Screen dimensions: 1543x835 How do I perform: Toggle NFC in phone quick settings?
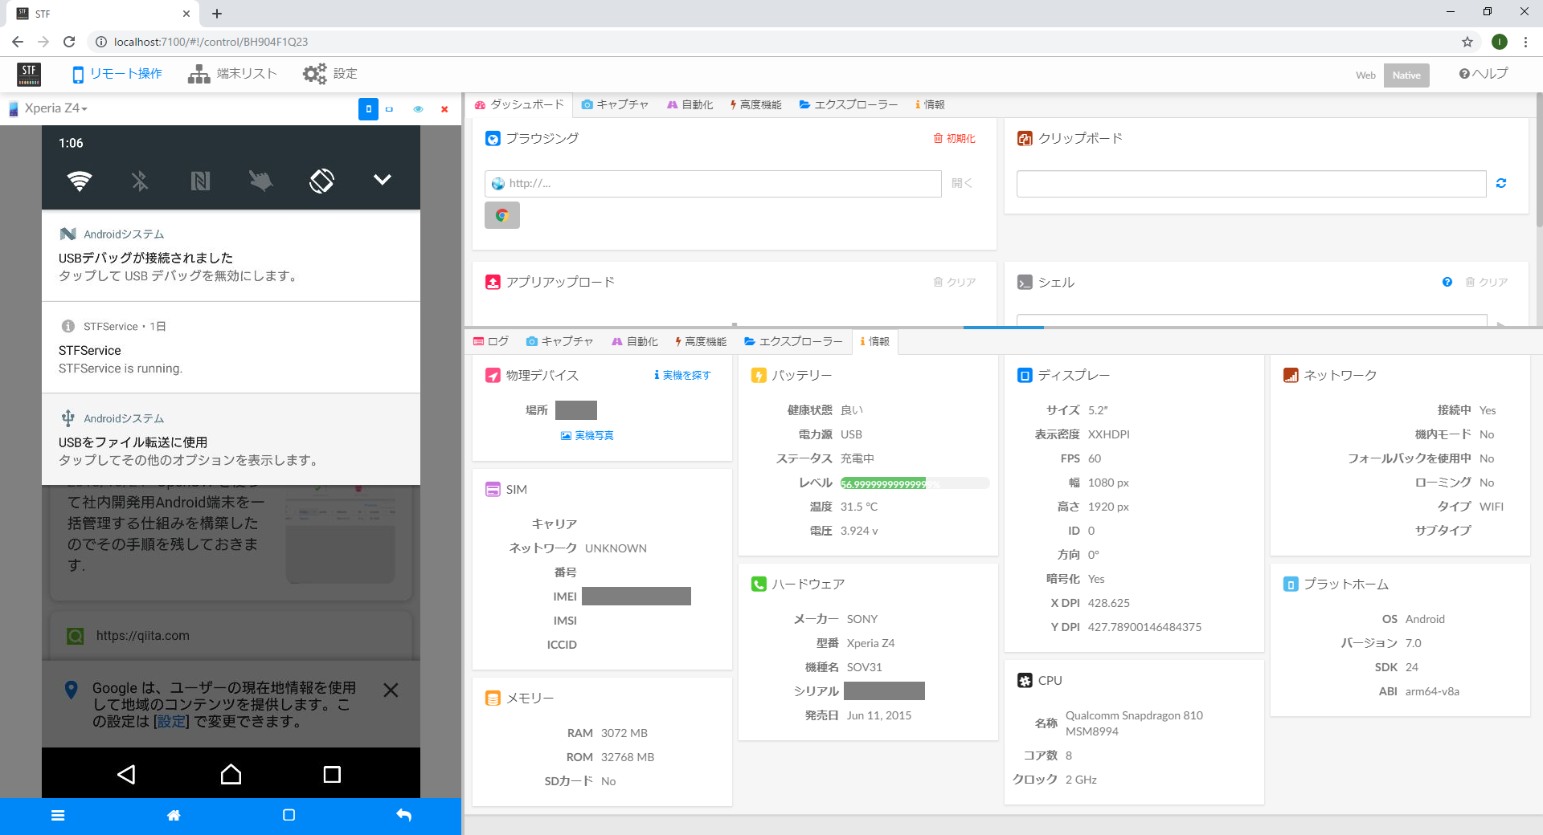point(200,181)
